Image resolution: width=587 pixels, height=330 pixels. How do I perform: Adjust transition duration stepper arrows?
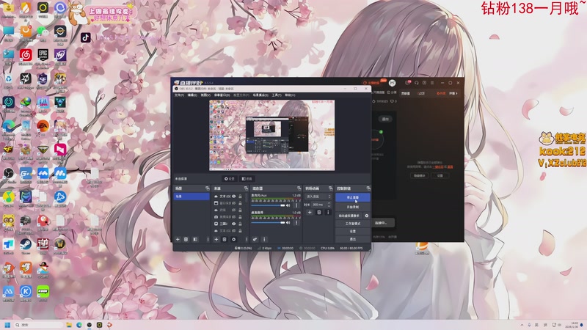(x=329, y=205)
